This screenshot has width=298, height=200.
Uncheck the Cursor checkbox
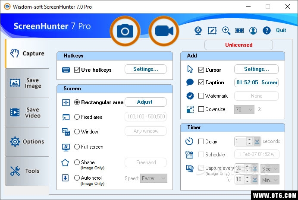click(201, 70)
